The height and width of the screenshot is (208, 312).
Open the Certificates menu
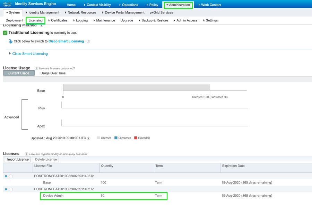[x=58, y=20]
